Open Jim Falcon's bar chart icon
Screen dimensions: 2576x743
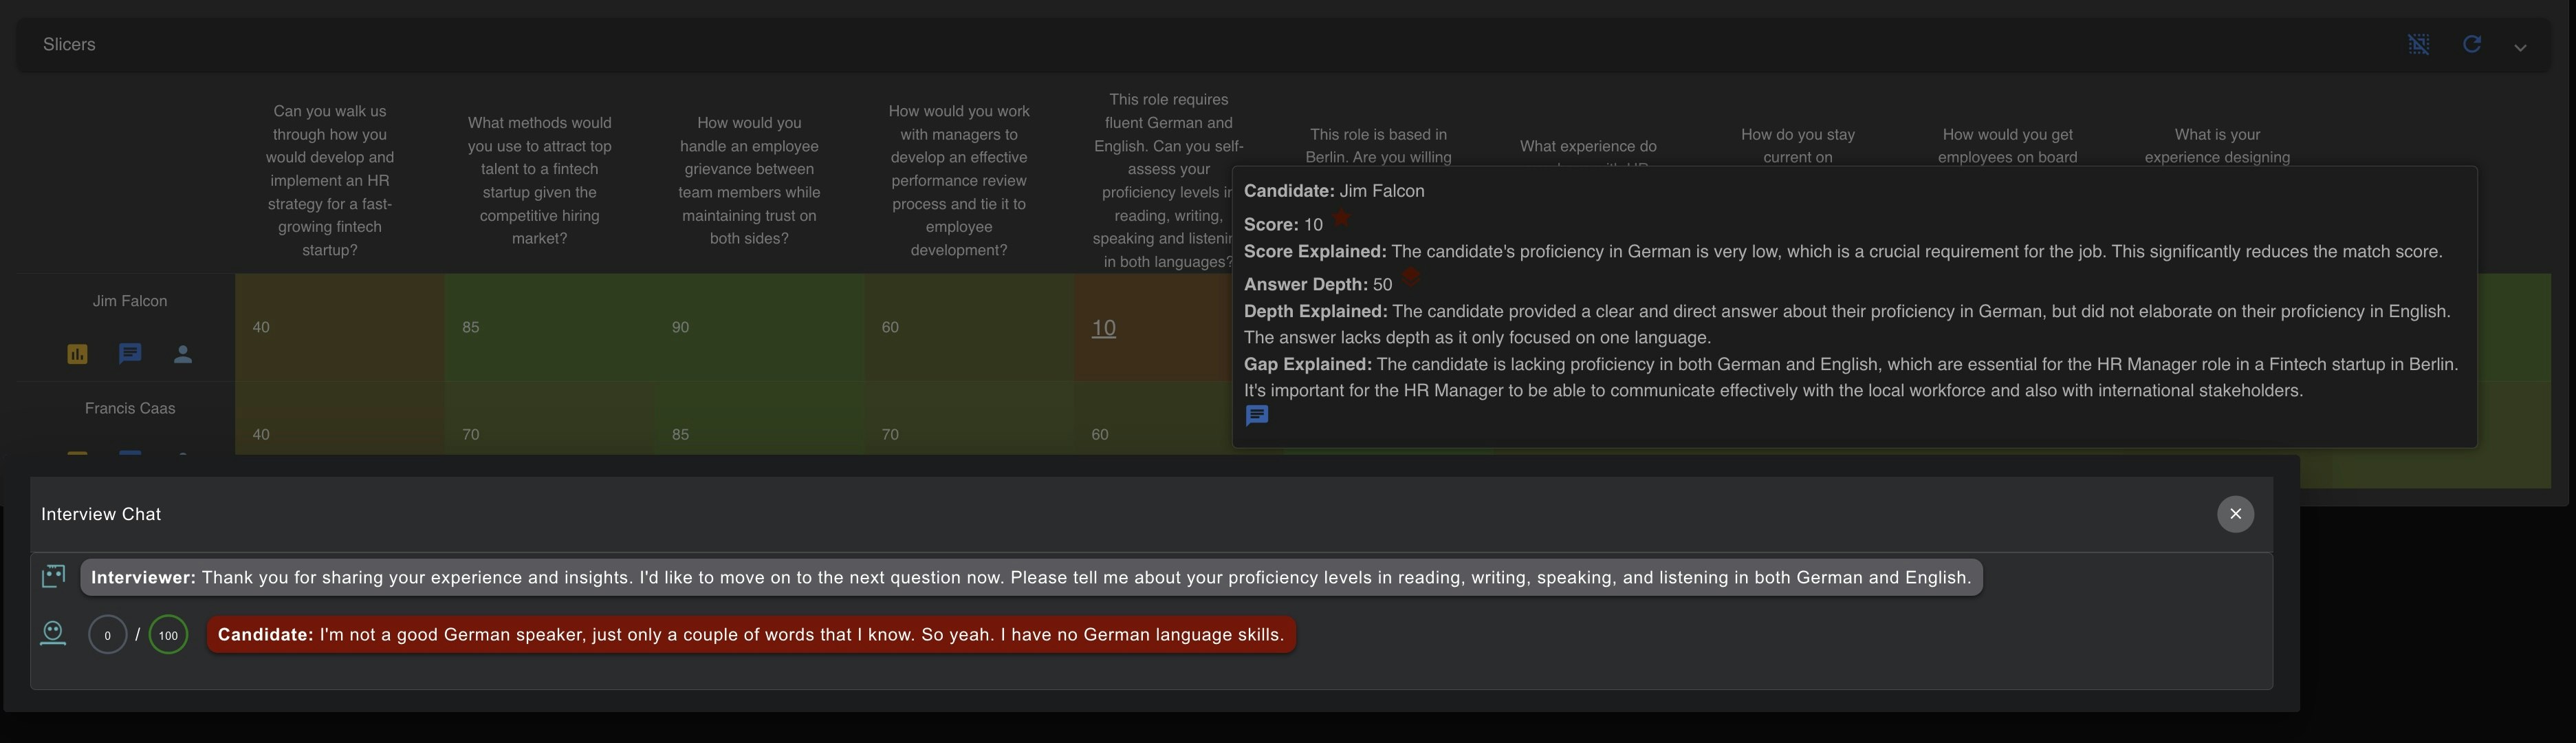(77, 354)
